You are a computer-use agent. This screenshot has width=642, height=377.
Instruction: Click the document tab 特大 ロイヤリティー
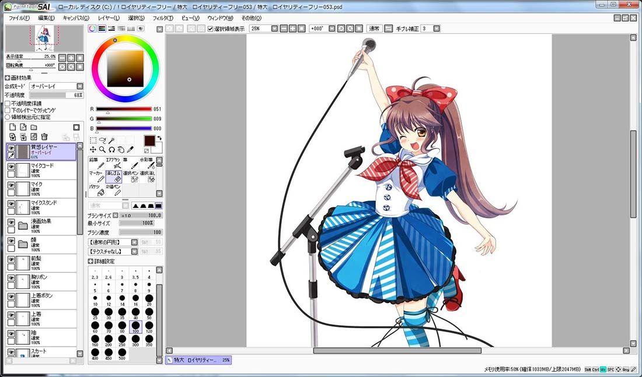[x=198, y=360]
